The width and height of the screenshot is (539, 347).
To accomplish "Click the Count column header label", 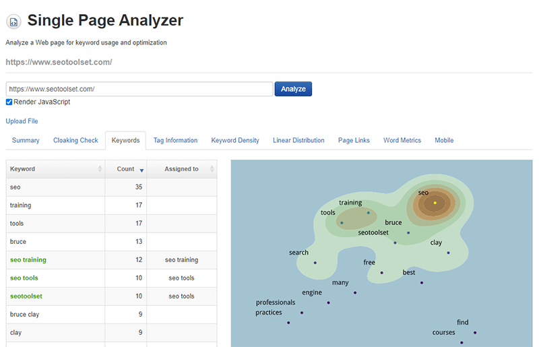I will [x=125, y=169].
